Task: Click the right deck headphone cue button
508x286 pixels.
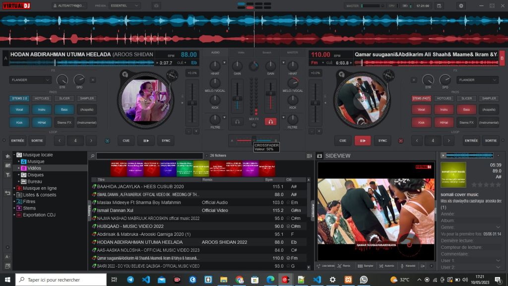Action: coord(270,122)
